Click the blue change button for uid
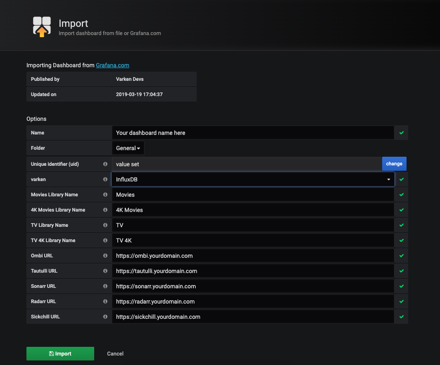Image resolution: width=440 pixels, height=365 pixels. coord(394,164)
